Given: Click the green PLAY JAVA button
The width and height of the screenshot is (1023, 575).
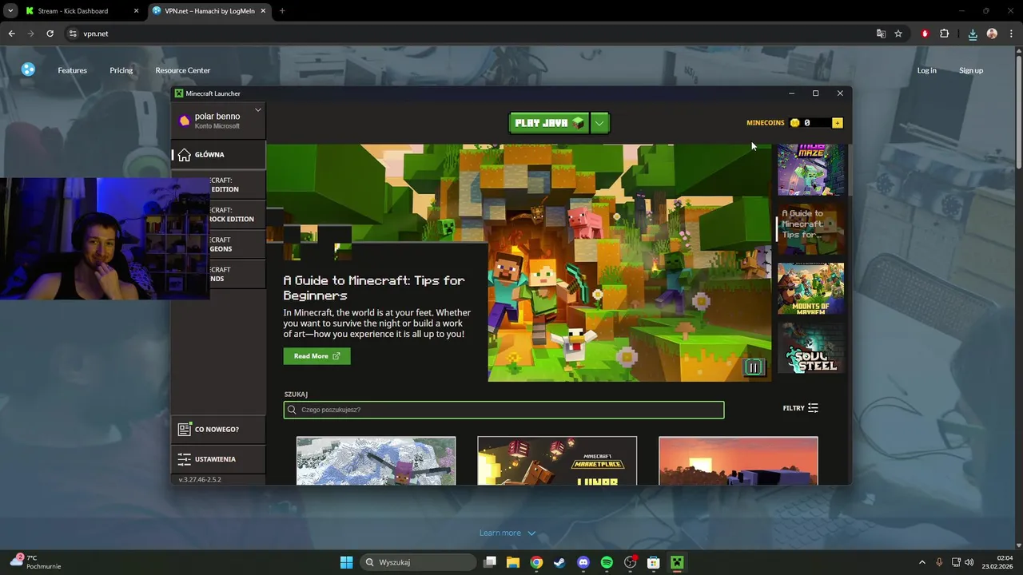Looking at the screenshot, I should (x=549, y=123).
